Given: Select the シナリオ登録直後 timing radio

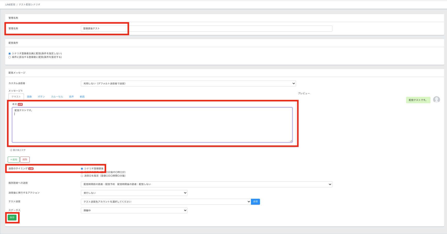Looking at the screenshot, I should (x=82, y=169).
